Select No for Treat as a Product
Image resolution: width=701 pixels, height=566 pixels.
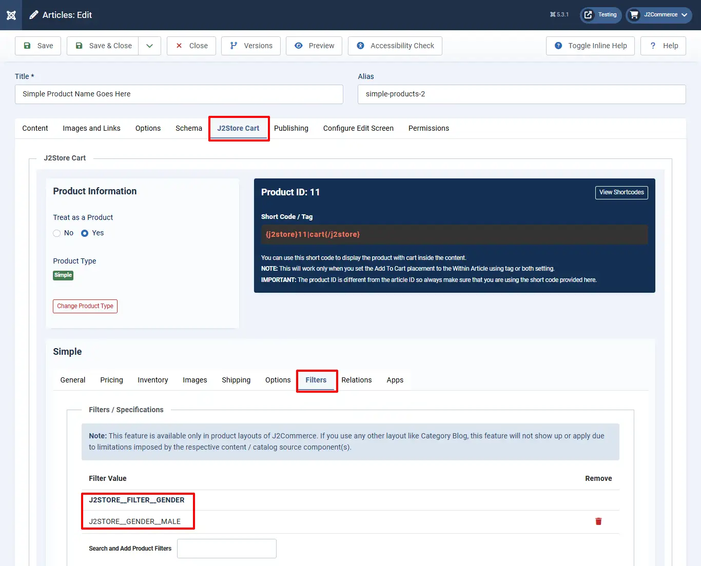[x=57, y=233]
